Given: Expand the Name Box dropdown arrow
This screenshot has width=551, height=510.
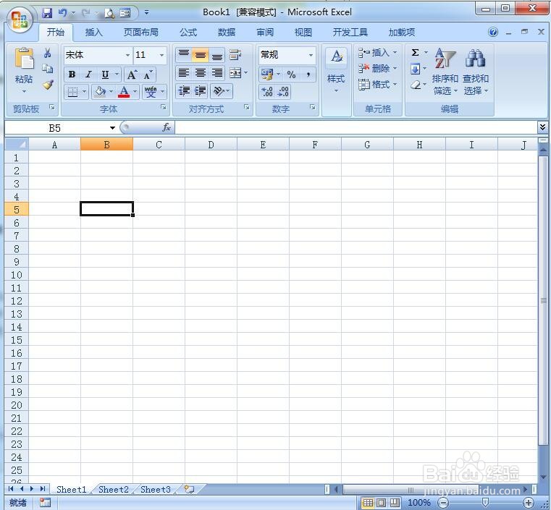Looking at the screenshot, I should 112,128.
